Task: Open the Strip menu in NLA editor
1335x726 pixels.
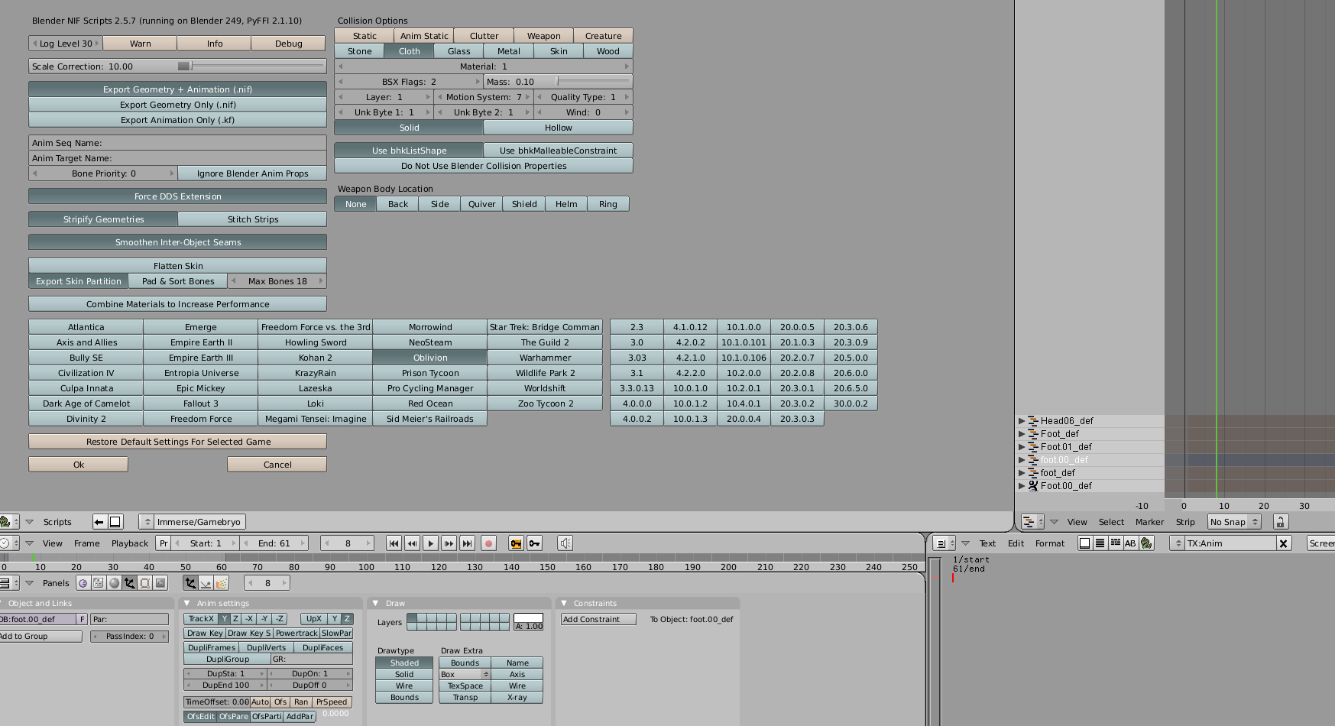Action: coord(1185,522)
